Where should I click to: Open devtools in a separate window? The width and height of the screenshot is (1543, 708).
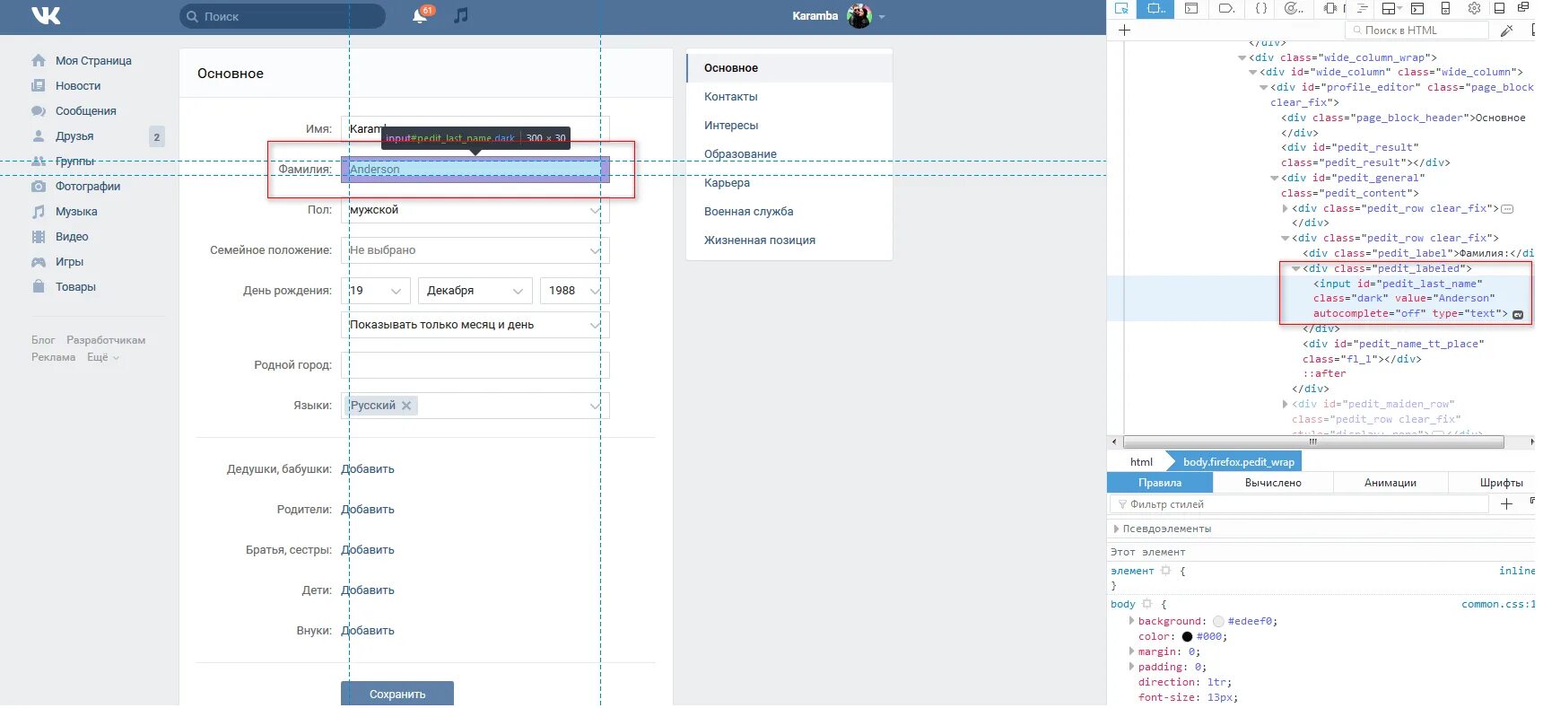coord(1523,8)
